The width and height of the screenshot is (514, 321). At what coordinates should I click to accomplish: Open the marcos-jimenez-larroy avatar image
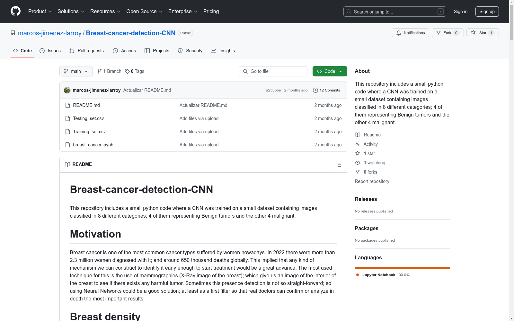67,90
